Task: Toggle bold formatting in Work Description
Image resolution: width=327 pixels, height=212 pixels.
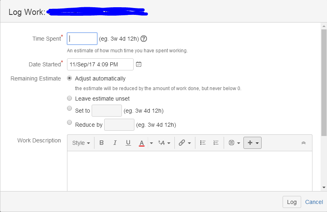Action: tap(102, 143)
